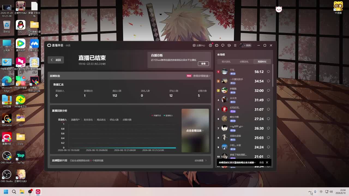Message the viewer with 24:24 watch time
This screenshot has width=349, height=196.
coord(269,147)
